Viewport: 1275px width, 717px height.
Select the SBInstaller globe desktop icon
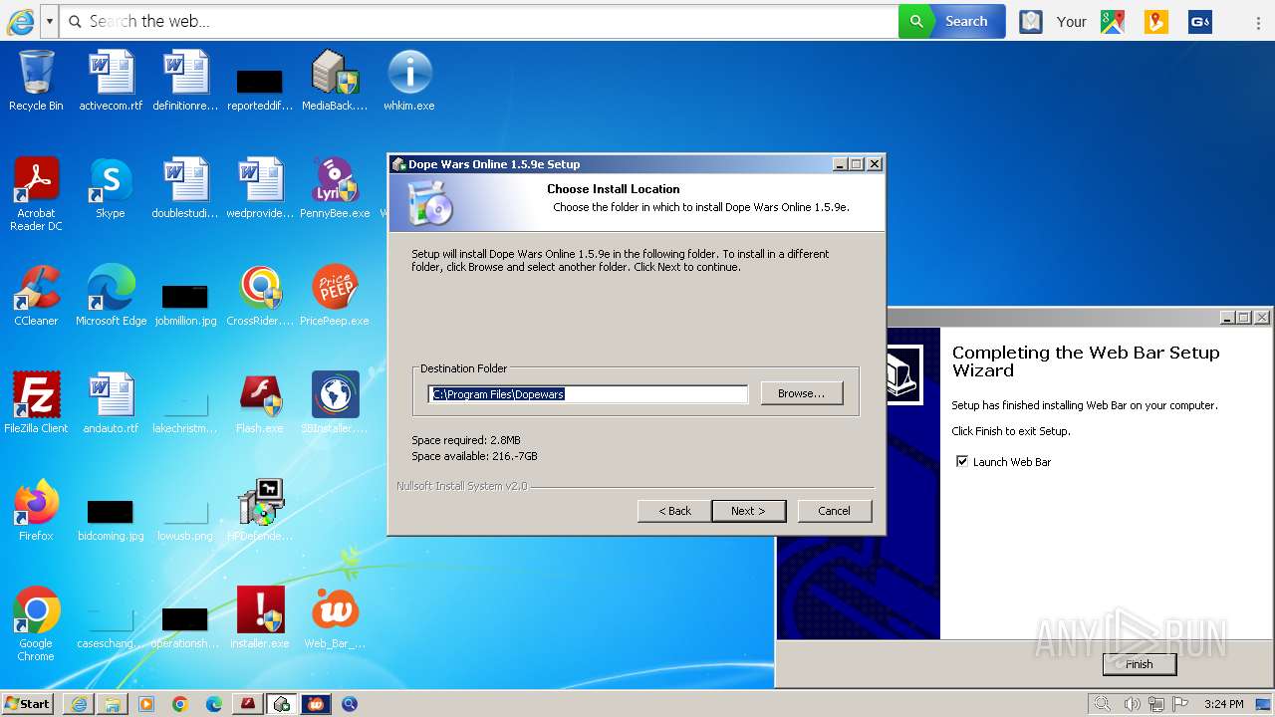[335, 403]
